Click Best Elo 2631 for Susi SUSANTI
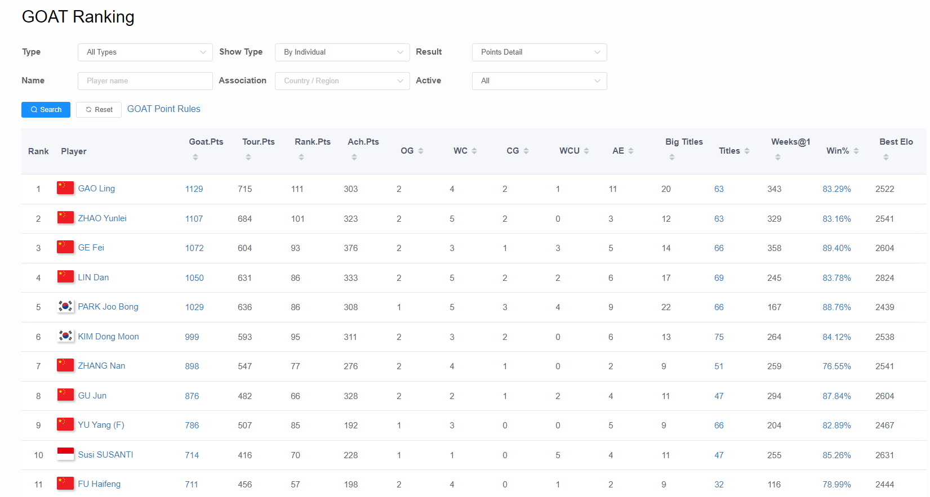The image size is (930, 497). click(885, 455)
